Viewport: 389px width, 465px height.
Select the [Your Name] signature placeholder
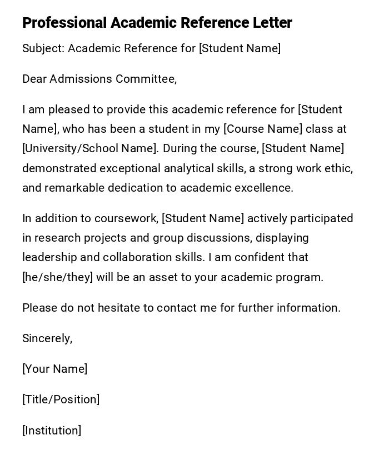pyautogui.click(x=54, y=369)
